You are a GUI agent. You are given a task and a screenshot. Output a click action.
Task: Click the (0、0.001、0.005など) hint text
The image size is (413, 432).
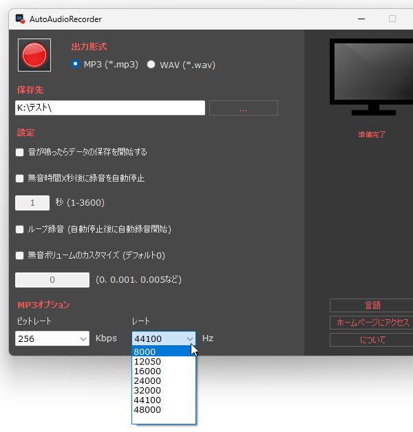pos(138,280)
